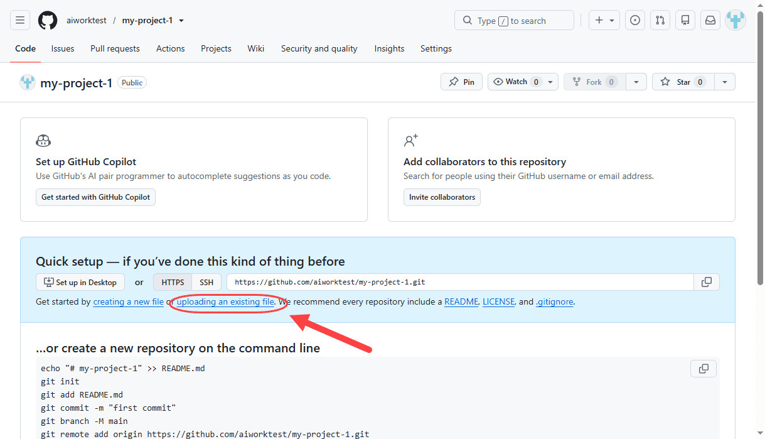
Task: Open the Create new plus dropdown
Action: [604, 20]
